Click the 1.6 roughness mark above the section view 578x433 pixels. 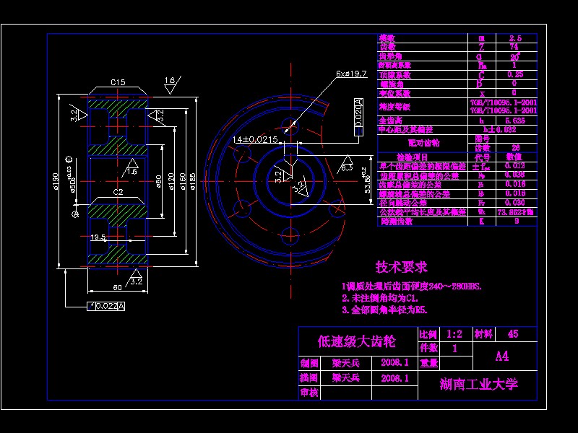169,80
